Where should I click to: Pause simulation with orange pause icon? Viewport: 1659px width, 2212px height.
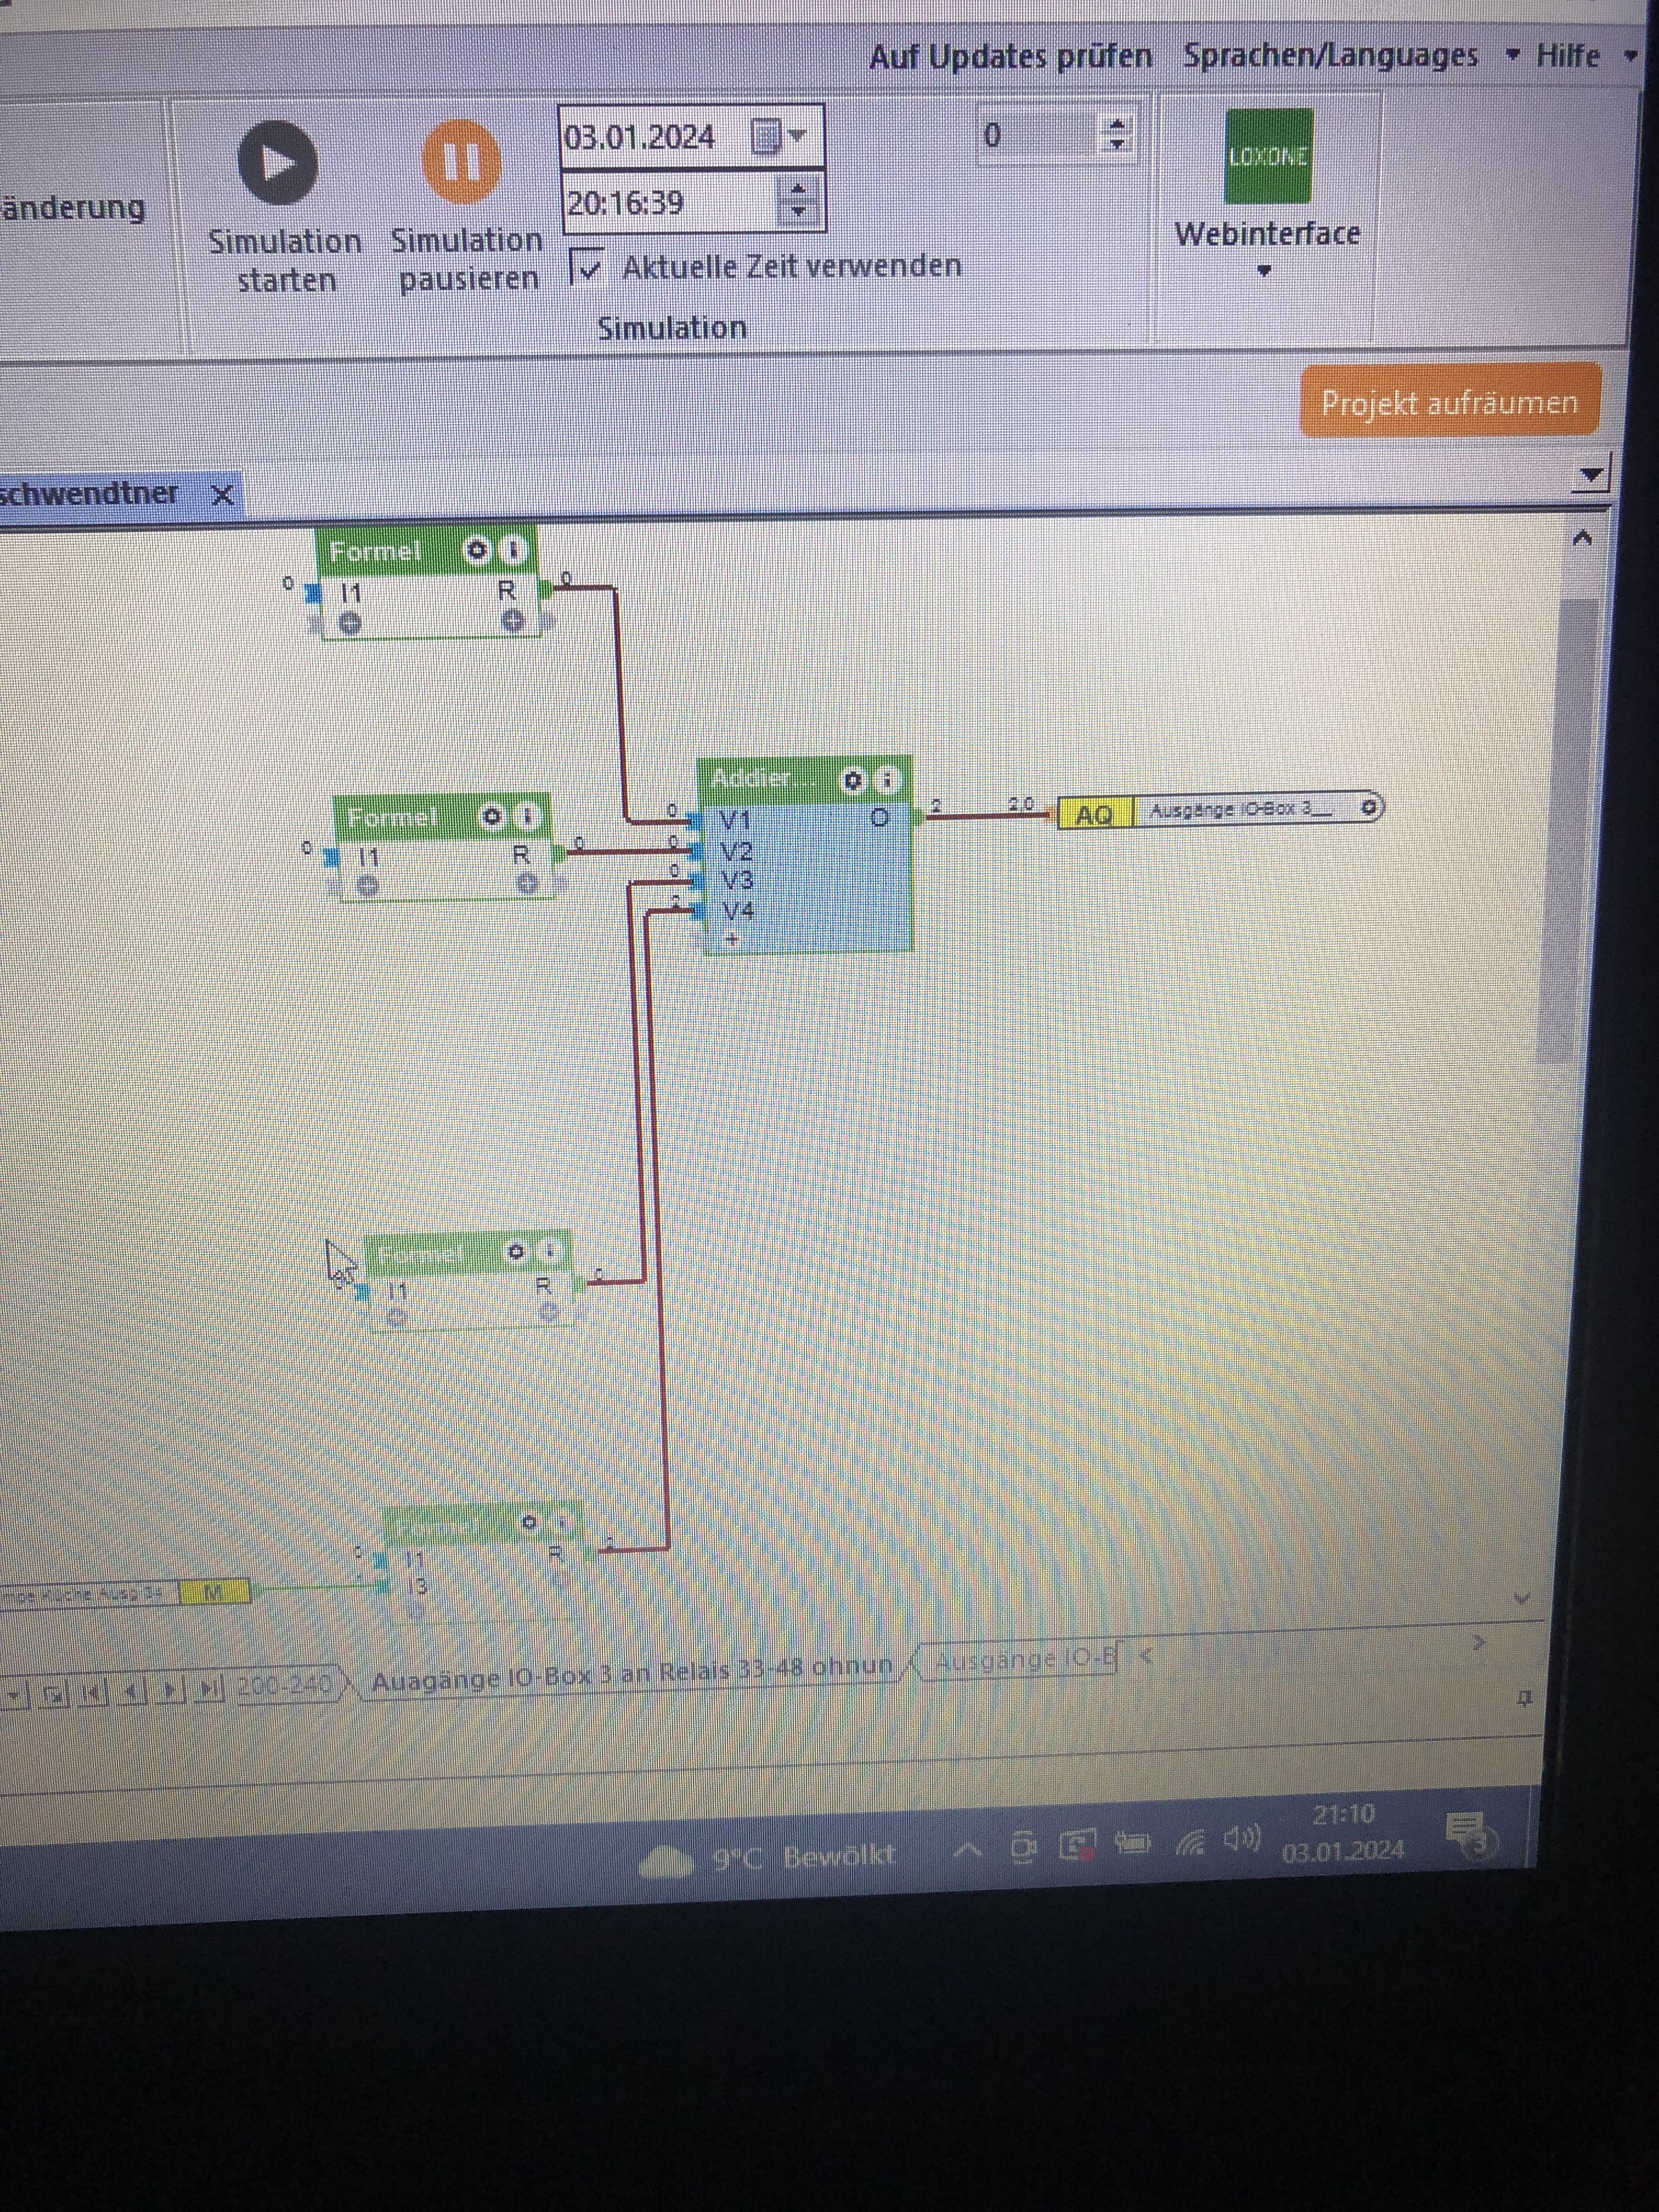461,162
